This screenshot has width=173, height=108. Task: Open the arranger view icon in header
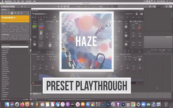(150, 7)
